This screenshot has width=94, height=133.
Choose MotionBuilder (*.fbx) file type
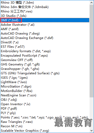(x=45, y=91)
